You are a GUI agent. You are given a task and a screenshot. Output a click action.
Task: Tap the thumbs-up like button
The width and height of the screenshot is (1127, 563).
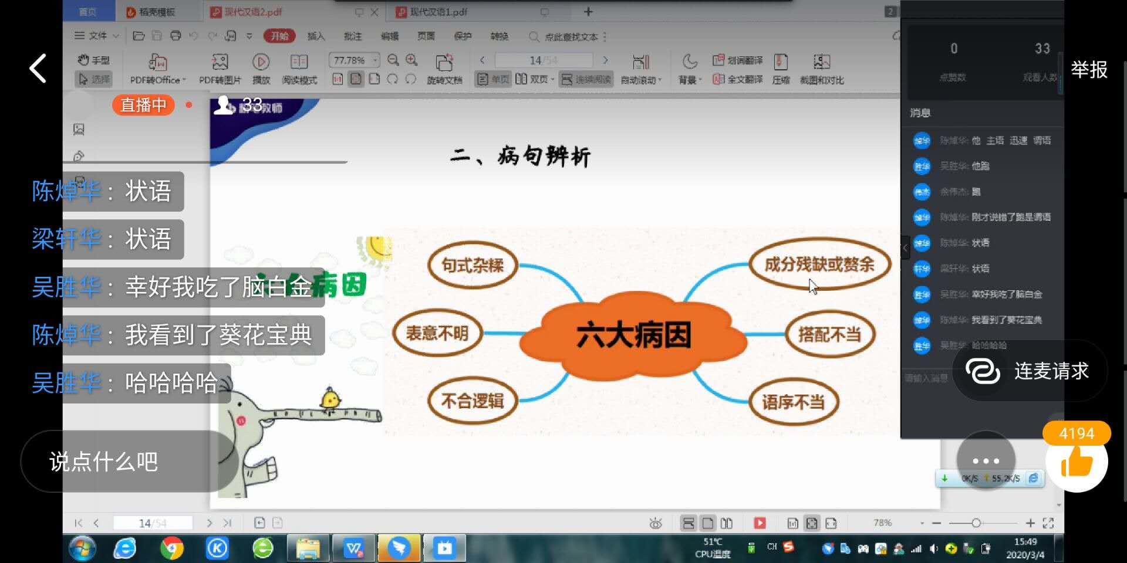click(1077, 463)
